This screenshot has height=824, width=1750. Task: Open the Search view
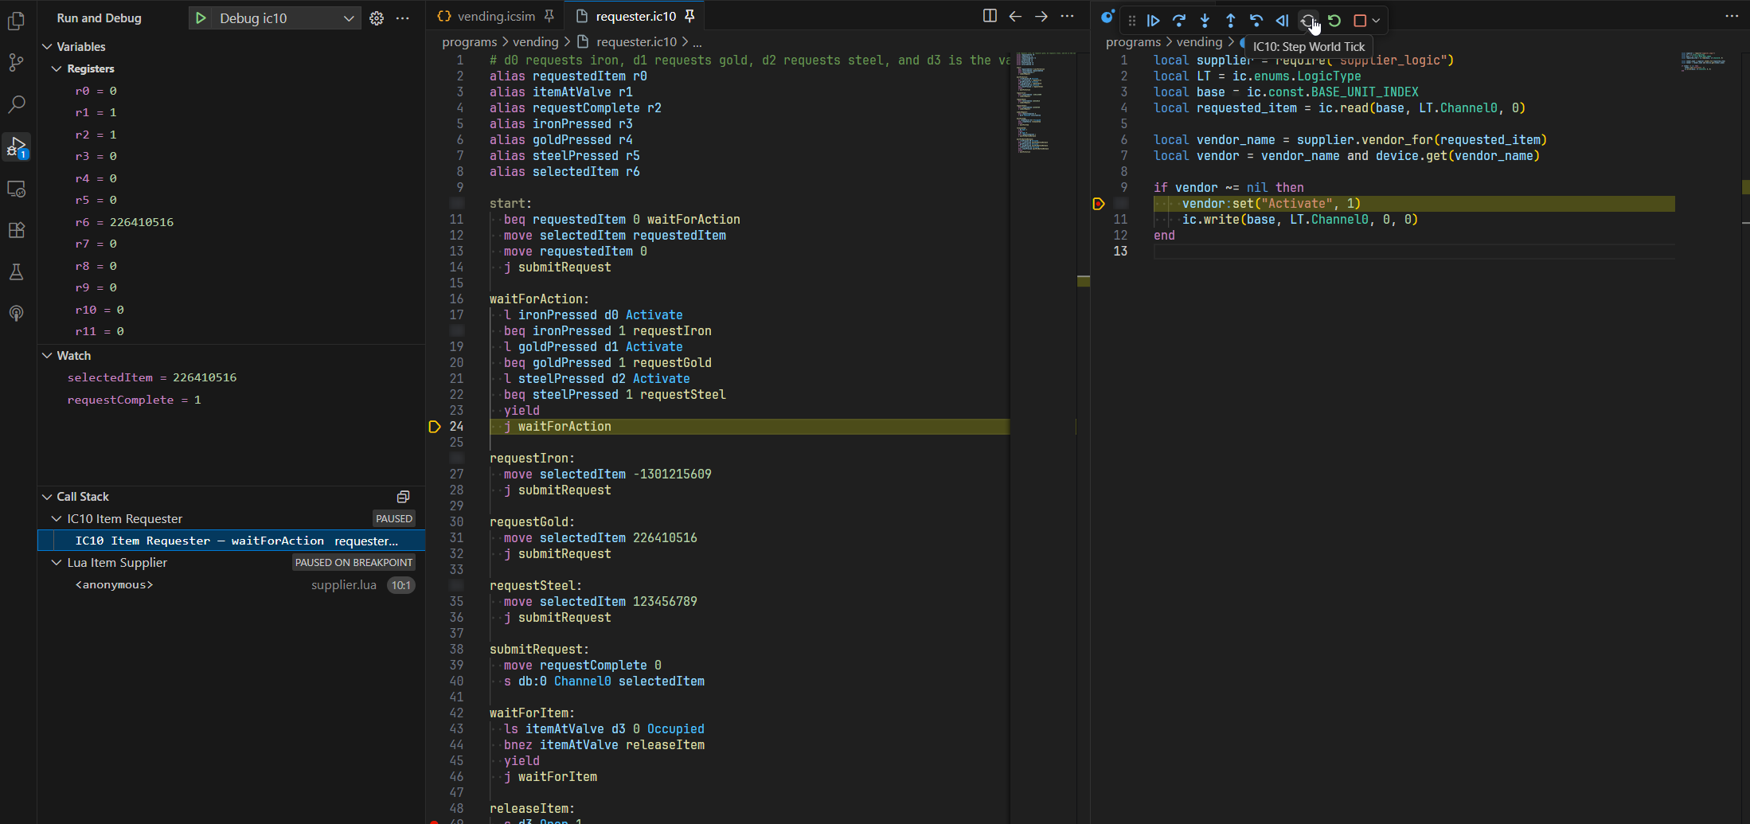16,104
